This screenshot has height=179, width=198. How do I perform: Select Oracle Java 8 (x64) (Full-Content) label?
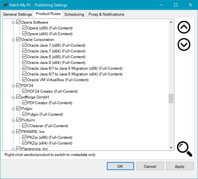56,63
